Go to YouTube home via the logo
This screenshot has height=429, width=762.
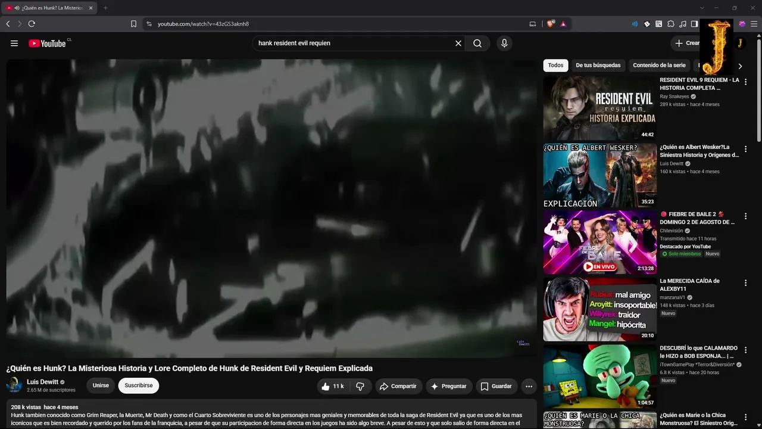coord(47,43)
